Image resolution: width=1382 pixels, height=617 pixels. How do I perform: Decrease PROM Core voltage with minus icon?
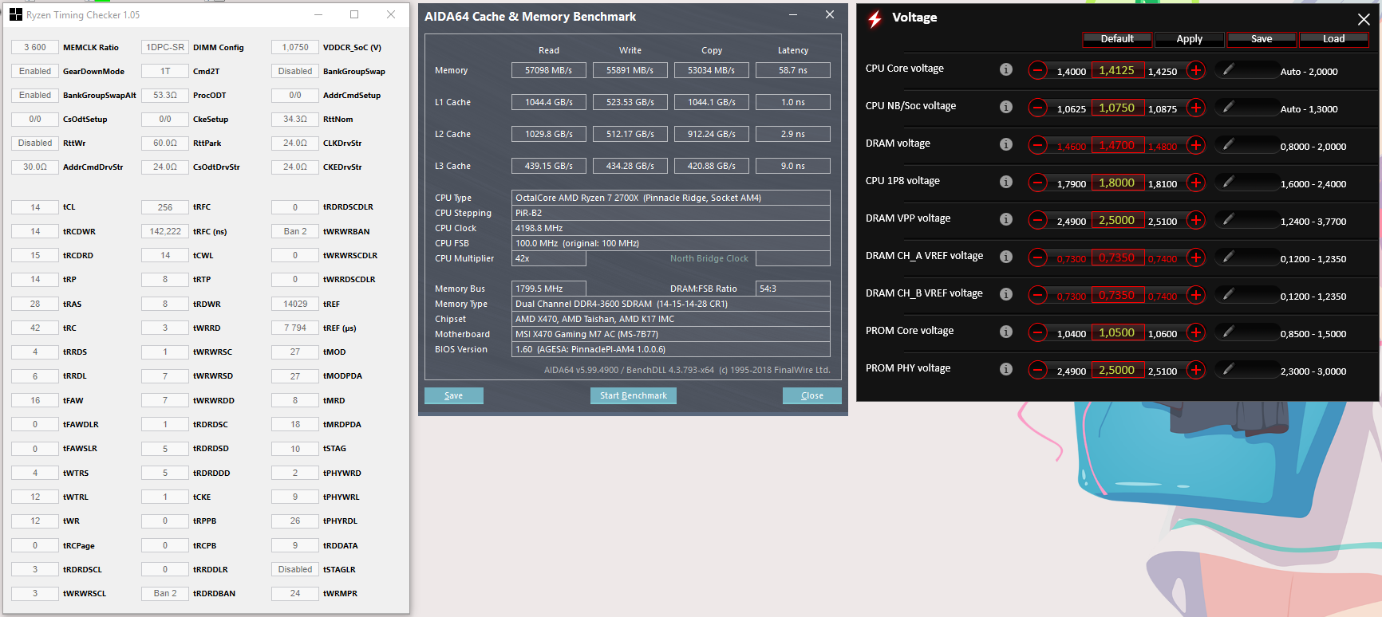pos(1037,333)
